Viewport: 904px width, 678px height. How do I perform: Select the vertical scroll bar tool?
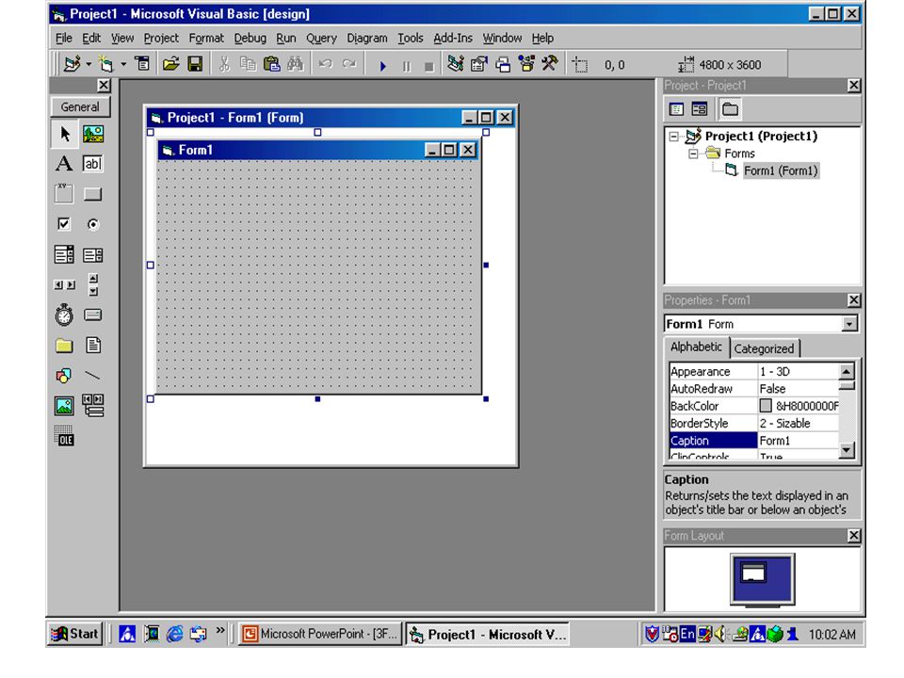click(x=93, y=284)
